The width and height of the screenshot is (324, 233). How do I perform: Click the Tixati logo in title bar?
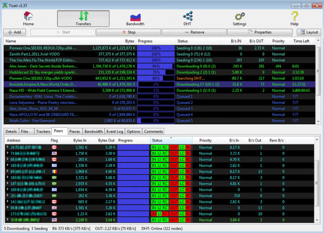5,6
